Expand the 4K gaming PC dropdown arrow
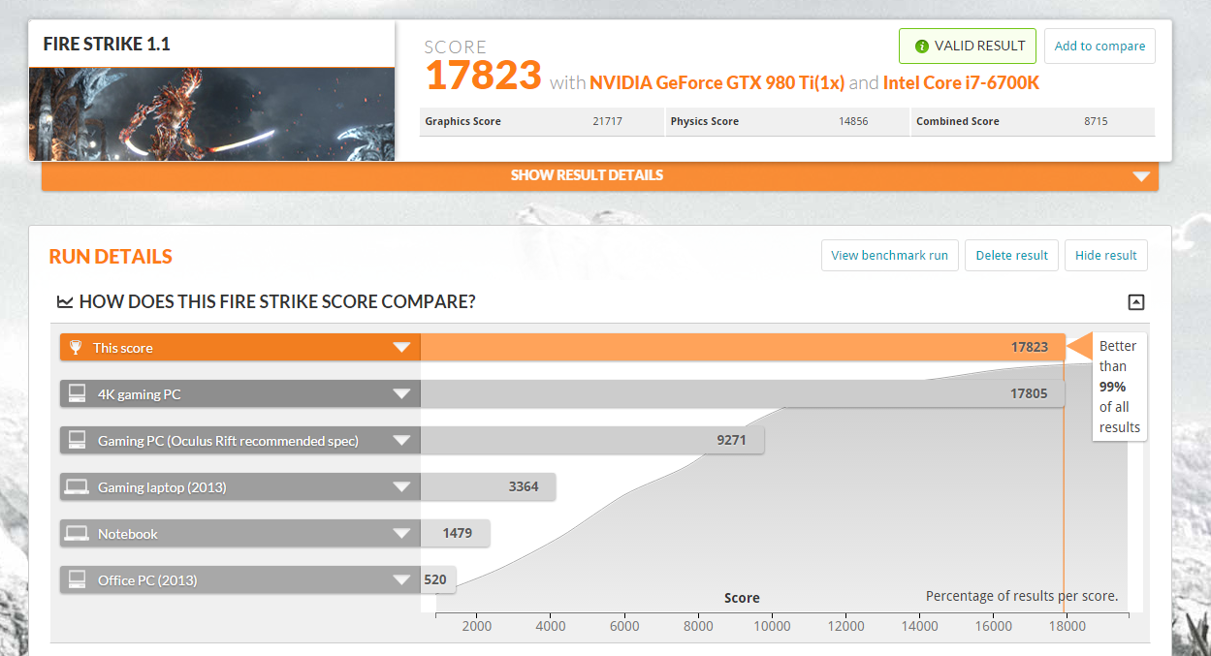Viewport: 1211px width, 656px height. (401, 394)
